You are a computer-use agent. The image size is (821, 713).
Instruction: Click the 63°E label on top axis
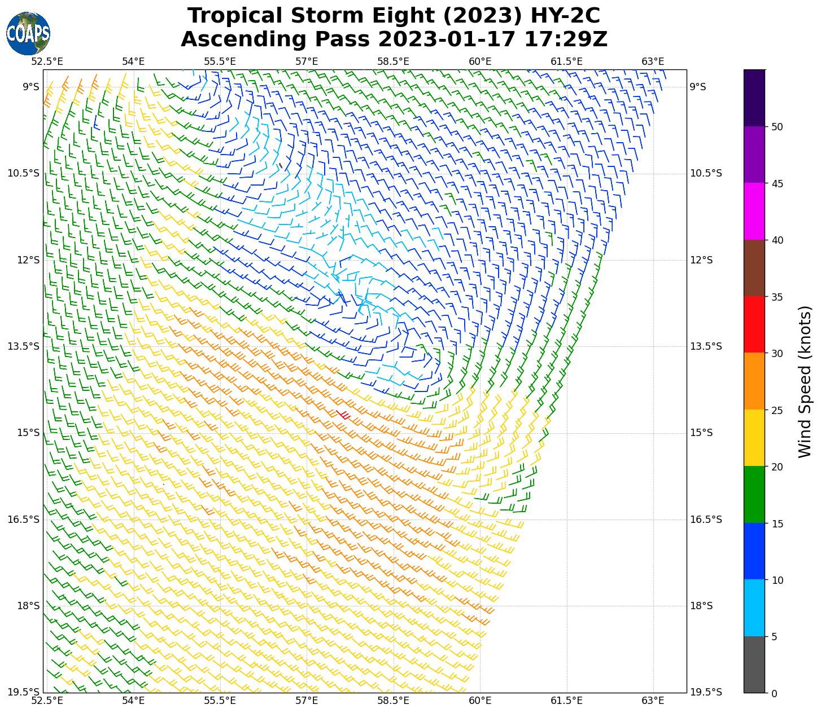[x=653, y=61]
